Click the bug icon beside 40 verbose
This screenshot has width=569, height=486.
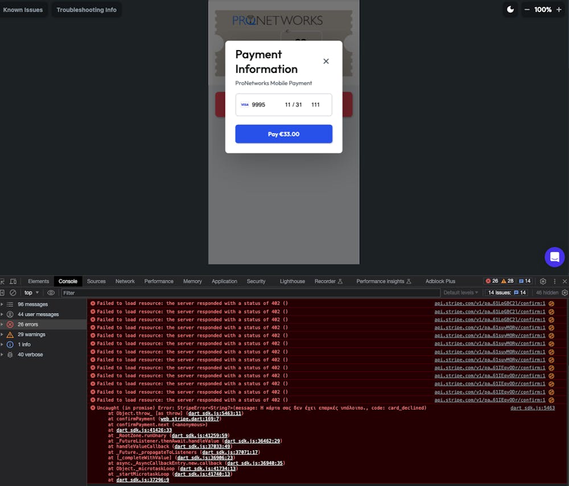[x=10, y=355]
